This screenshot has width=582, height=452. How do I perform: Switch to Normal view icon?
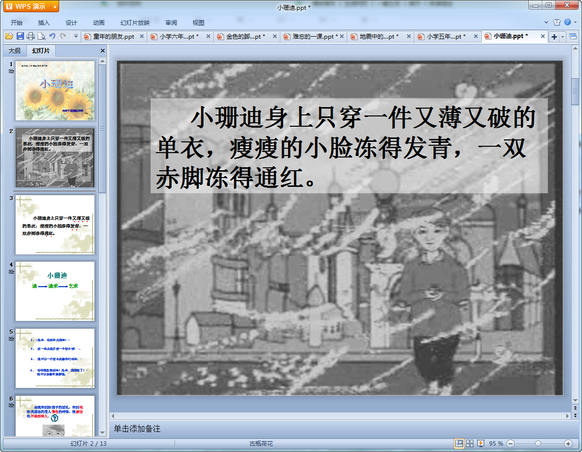[459, 444]
